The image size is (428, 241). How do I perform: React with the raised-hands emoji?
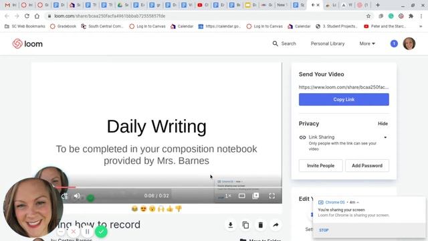point(161,209)
